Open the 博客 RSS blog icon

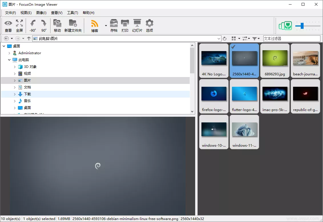coord(95,26)
